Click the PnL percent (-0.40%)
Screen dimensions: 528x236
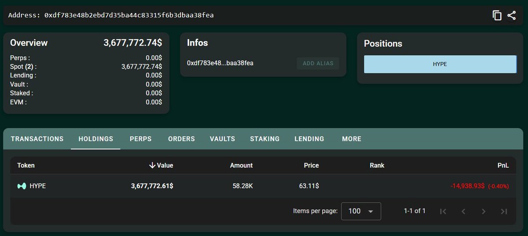click(498, 186)
